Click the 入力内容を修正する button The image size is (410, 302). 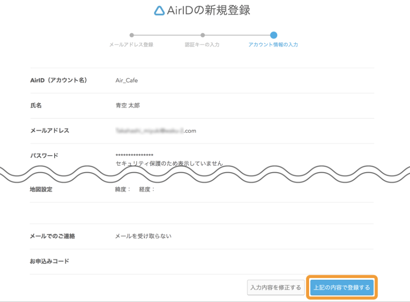click(x=276, y=287)
